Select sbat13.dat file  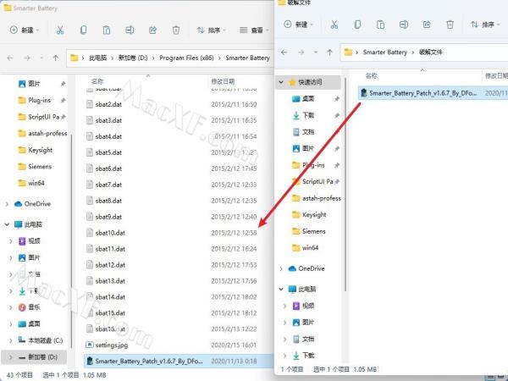click(110, 281)
